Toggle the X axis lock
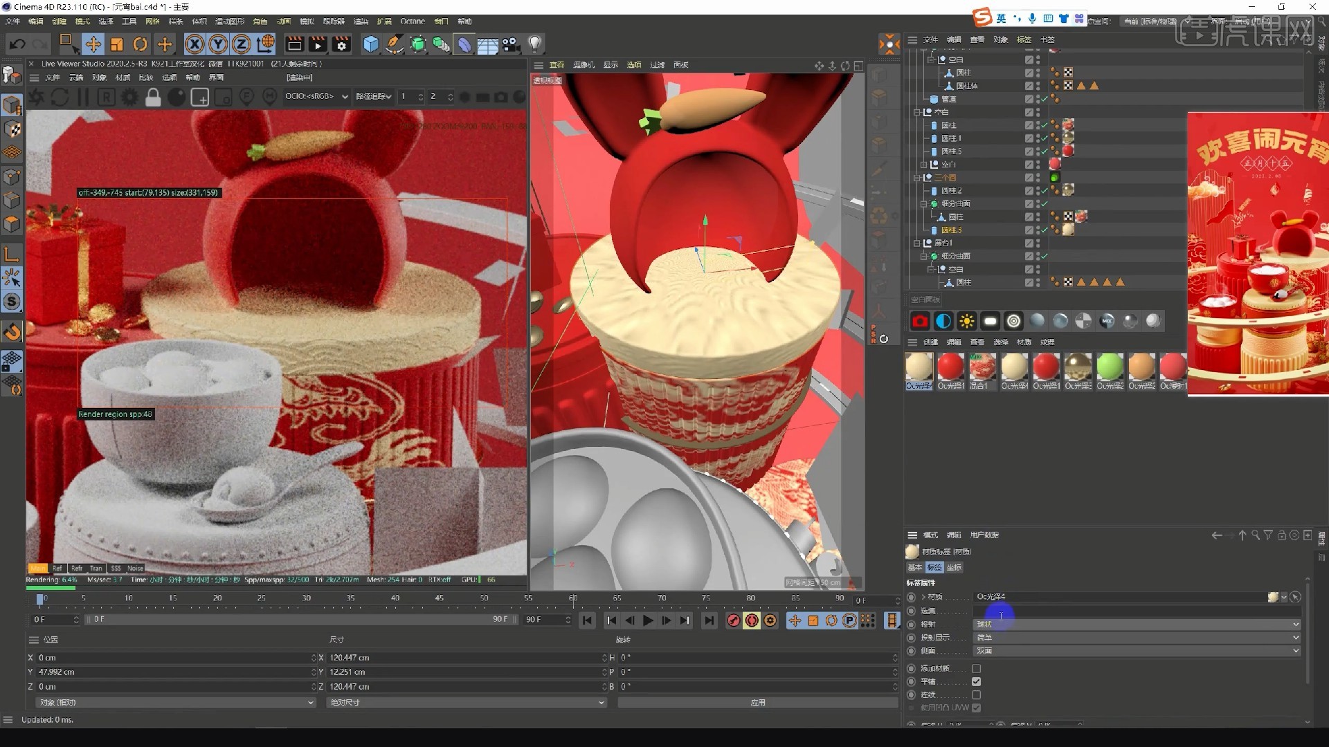Image resolution: width=1329 pixels, height=747 pixels. (195, 44)
